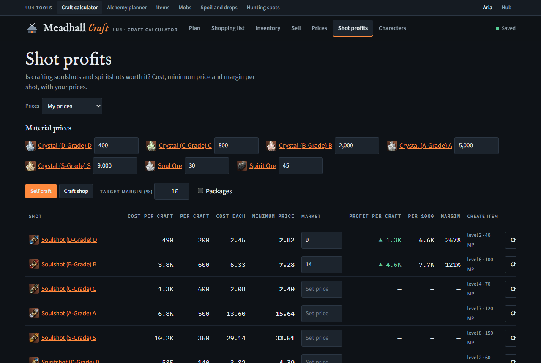Image resolution: width=541 pixels, height=363 pixels.
Task: Click the target margin percent field
Action: coord(172,191)
